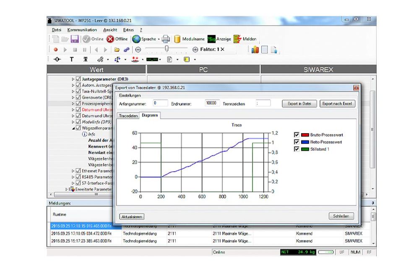Click the Export in Datei button
The image size is (419, 276).
[x=299, y=103]
